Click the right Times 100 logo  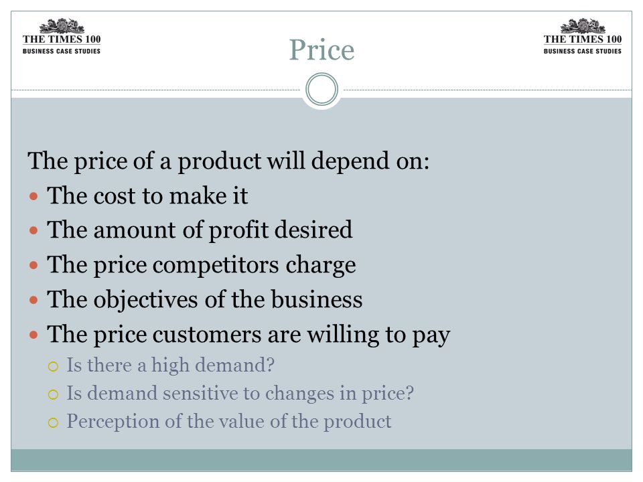[582, 36]
